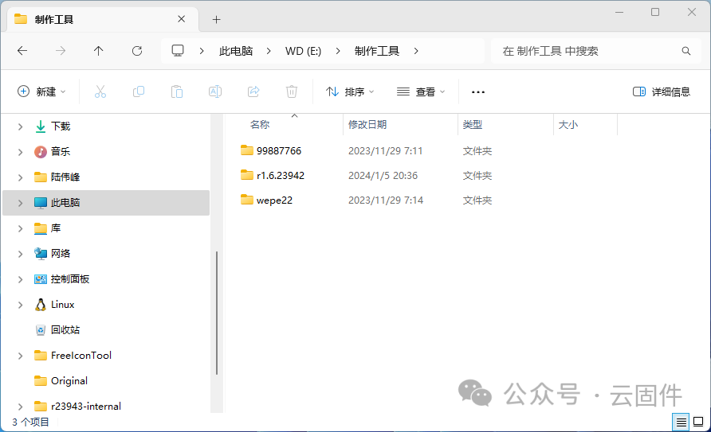Select Original folder in navigation pane

tap(69, 381)
